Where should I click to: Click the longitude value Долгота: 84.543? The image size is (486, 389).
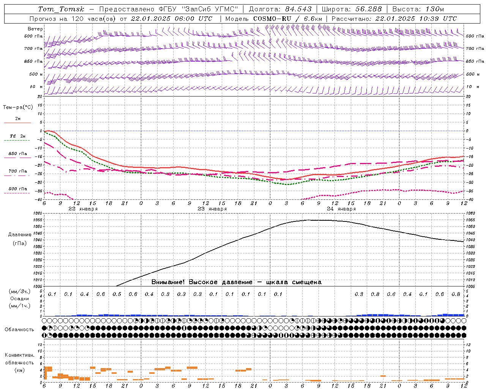pos(280,9)
